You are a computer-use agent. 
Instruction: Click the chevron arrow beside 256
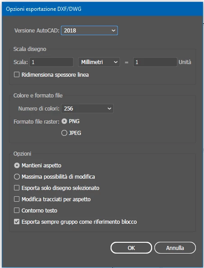pos(109,109)
